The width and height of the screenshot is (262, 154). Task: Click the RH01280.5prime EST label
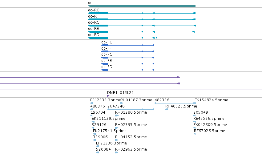point(131,112)
